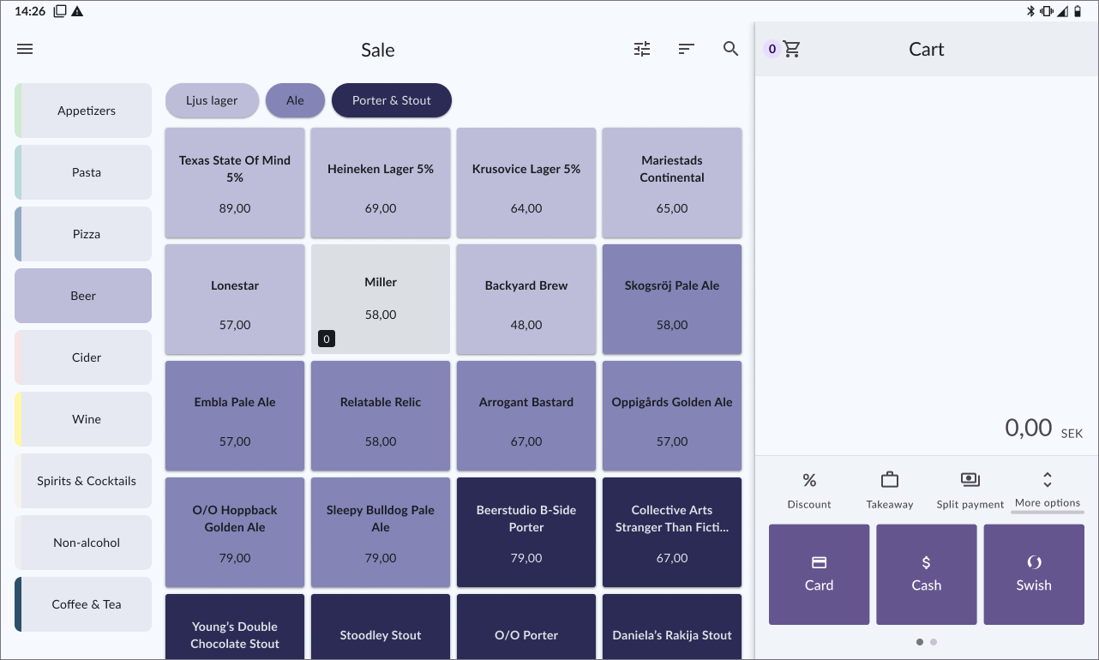Image resolution: width=1099 pixels, height=660 pixels.
Task: Open Spirits & Cocktails category
Action: 83,481
